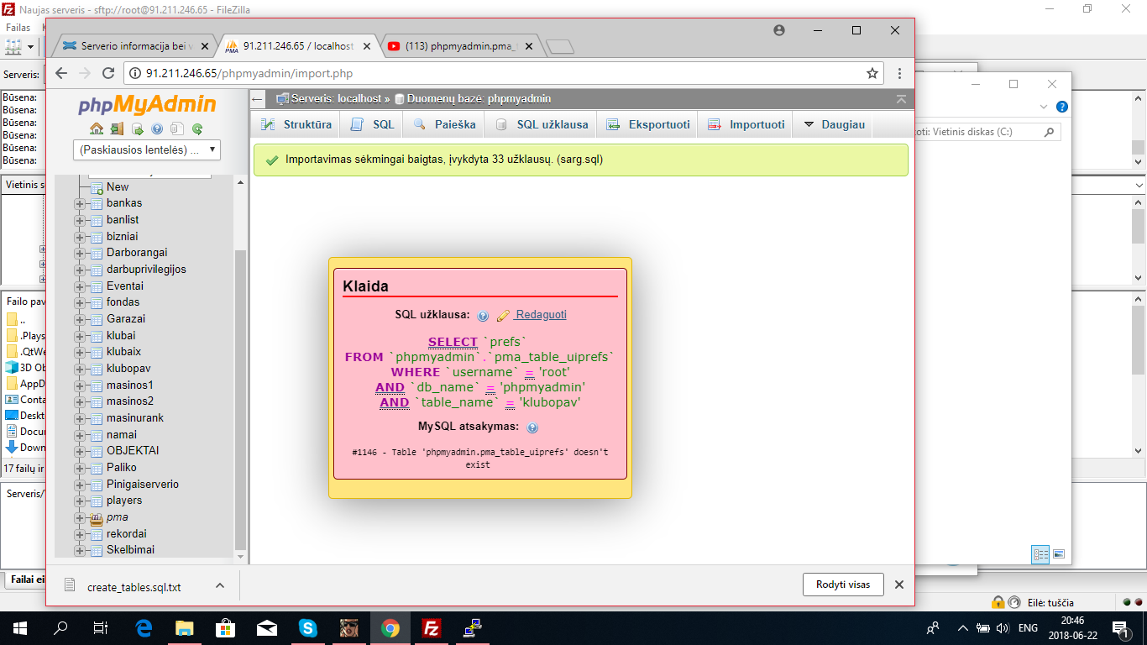Viewport: 1147px width, 645px height.
Task: Switch to the Struktūra tab
Action: point(296,124)
